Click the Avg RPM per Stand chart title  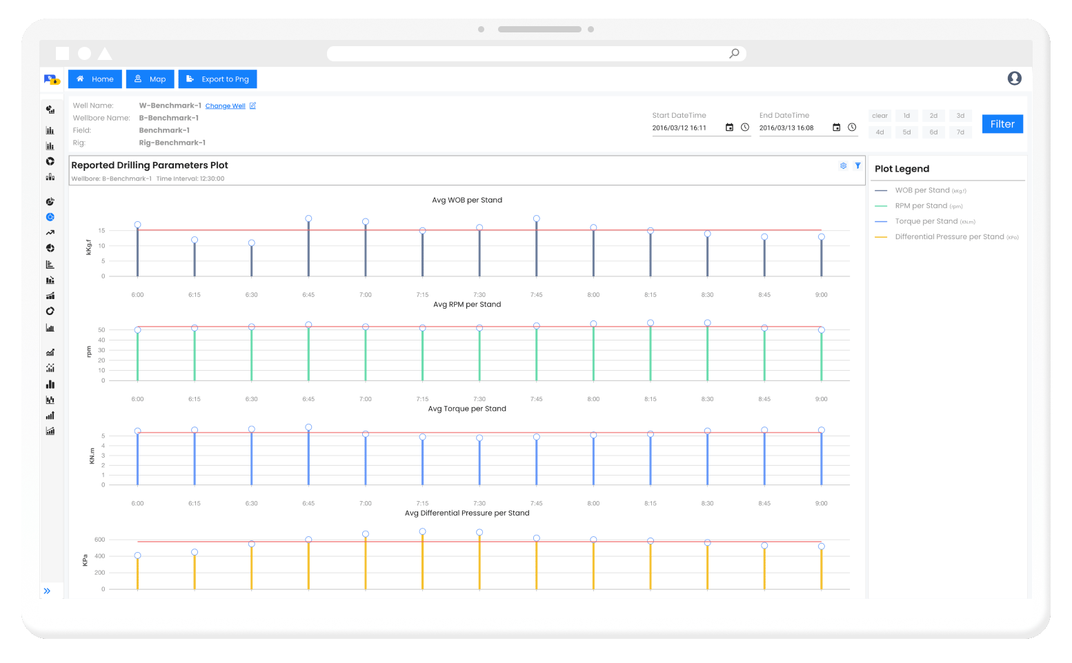pyautogui.click(x=467, y=304)
